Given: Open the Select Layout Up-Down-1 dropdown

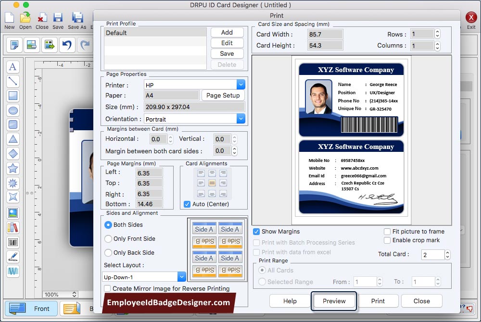Looking at the screenshot, I should [x=182, y=277].
